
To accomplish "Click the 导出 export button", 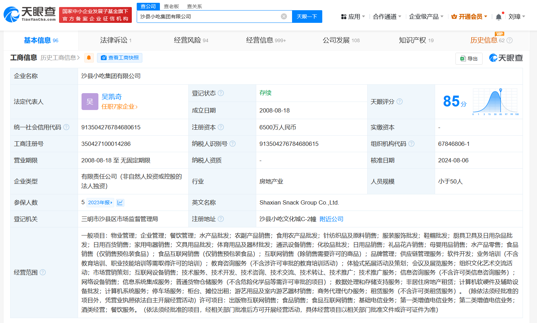I will (x=469, y=59).
